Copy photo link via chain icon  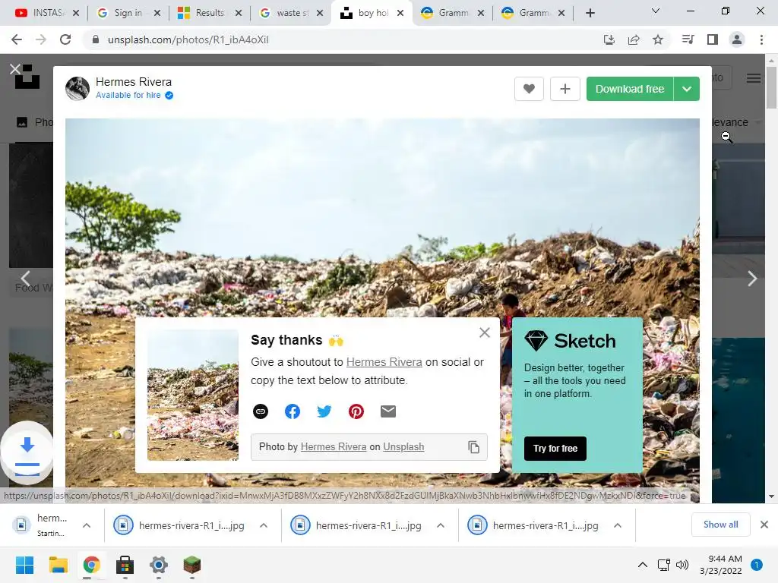point(261,411)
